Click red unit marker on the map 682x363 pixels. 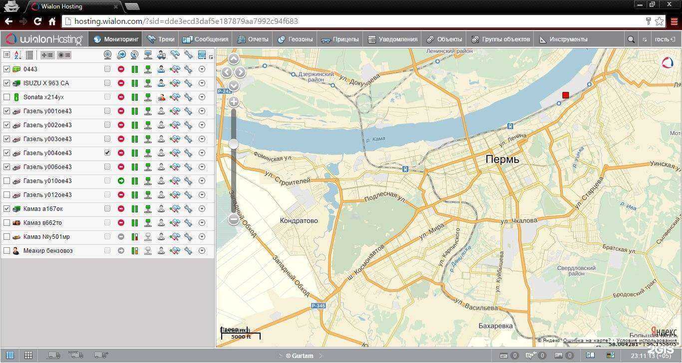[x=565, y=95]
